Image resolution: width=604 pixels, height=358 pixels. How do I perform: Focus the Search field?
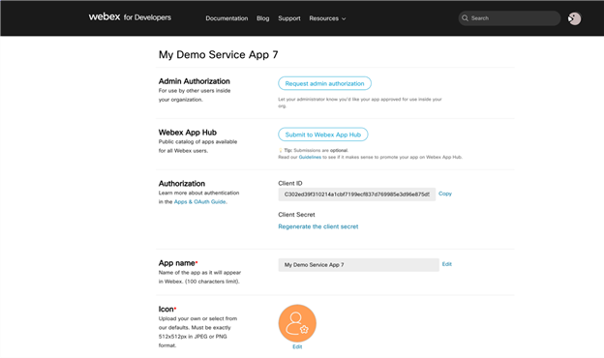[509, 18]
